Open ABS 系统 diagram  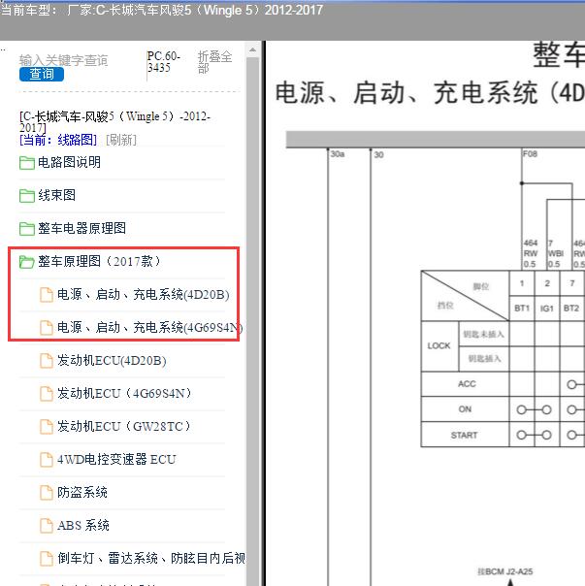coord(83,526)
